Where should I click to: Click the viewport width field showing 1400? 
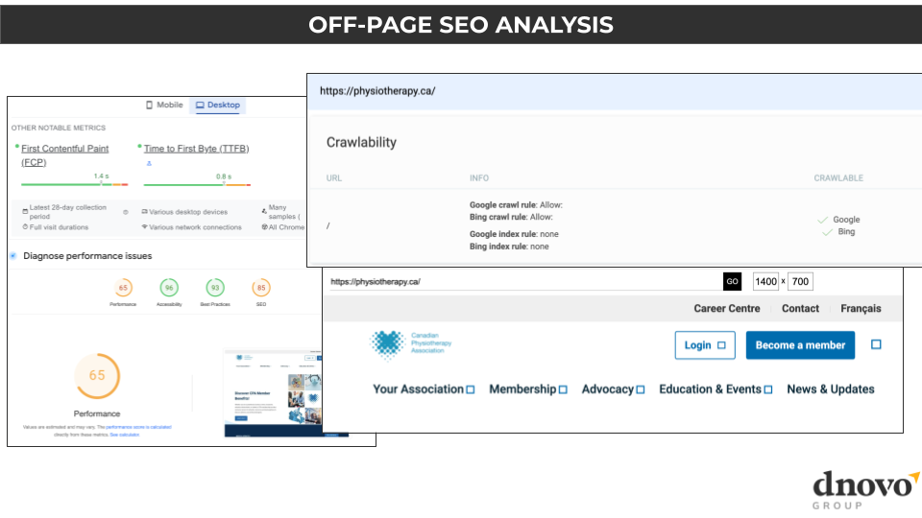(x=765, y=282)
